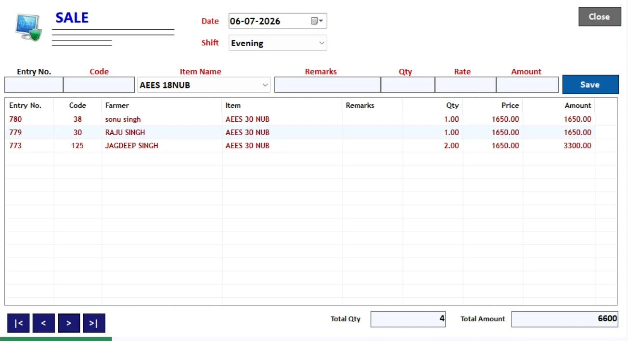
Task: Click code 125 in the grid
Action: pyautogui.click(x=77, y=146)
